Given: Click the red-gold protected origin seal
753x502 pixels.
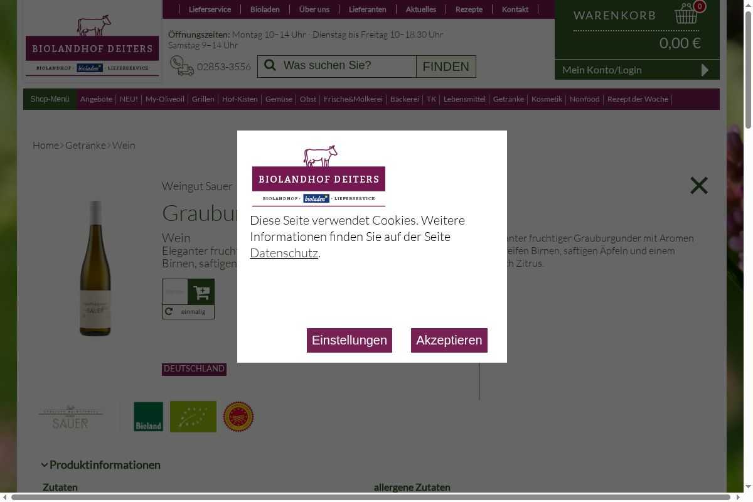Looking at the screenshot, I should tap(238, 417).
